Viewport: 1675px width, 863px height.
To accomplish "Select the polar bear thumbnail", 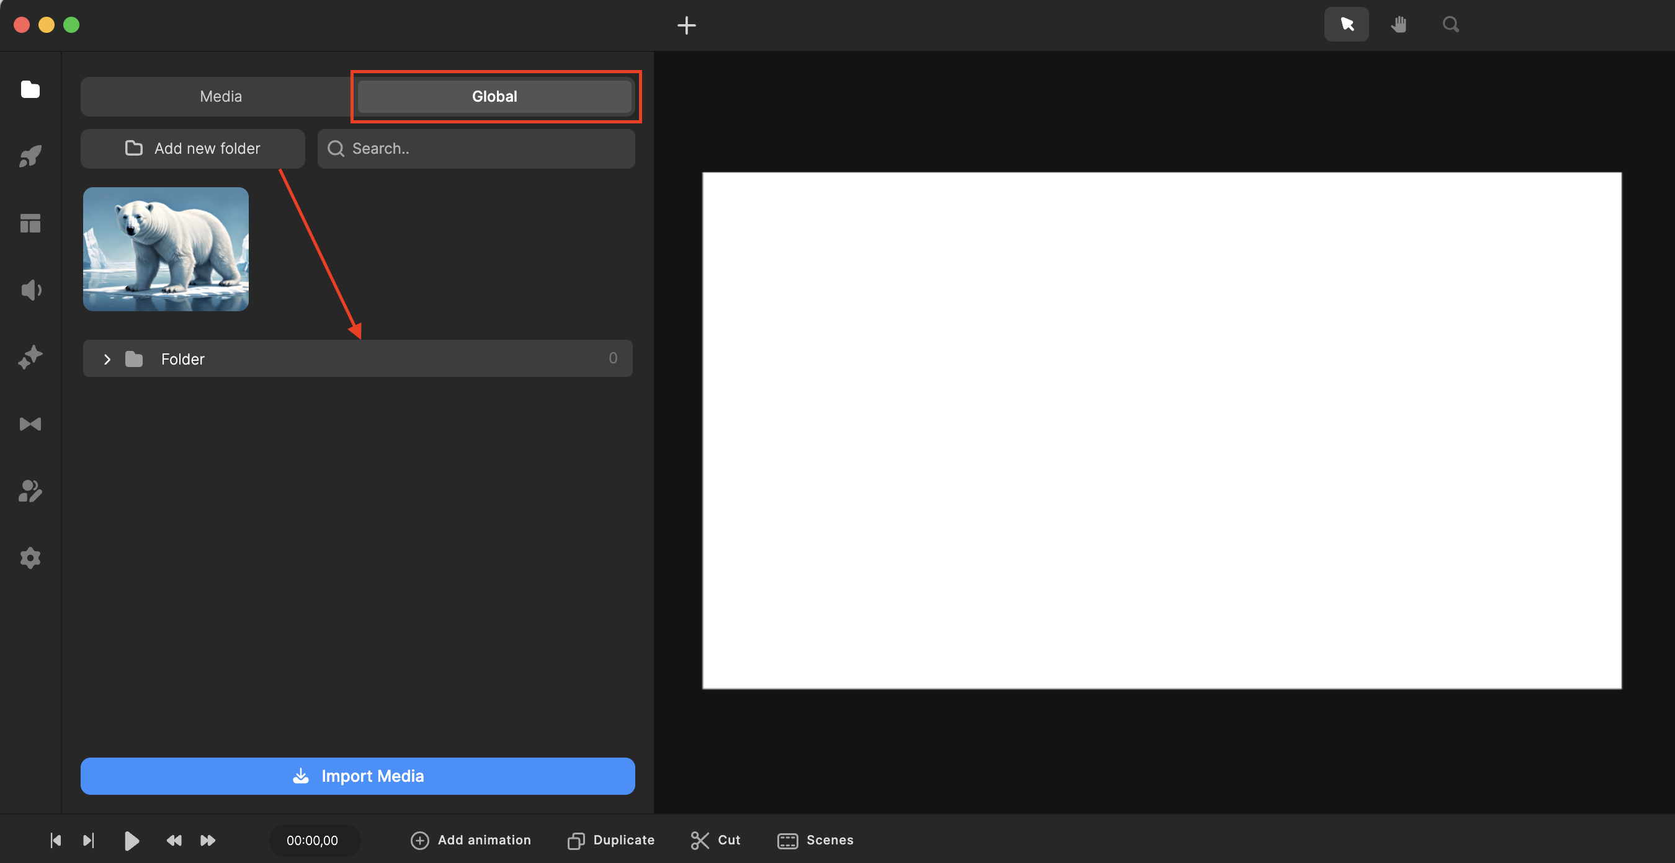I will (166, 249).
